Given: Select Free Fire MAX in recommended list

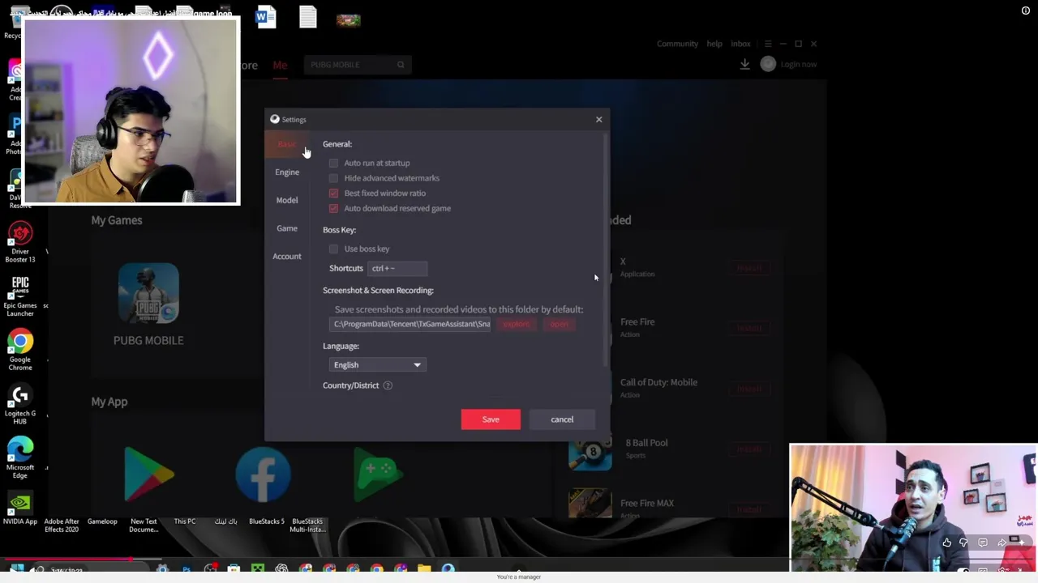Looking at the screenshot, I should coord(646,504).
